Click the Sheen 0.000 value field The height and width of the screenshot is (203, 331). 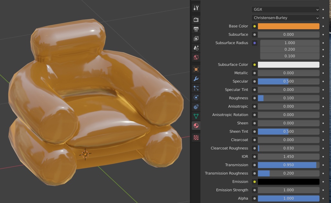289,123
